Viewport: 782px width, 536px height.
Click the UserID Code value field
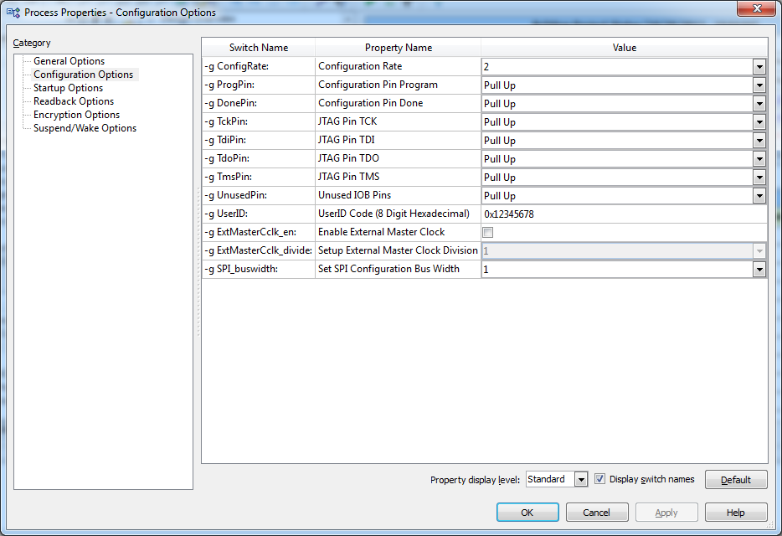[x=624, y=214]
